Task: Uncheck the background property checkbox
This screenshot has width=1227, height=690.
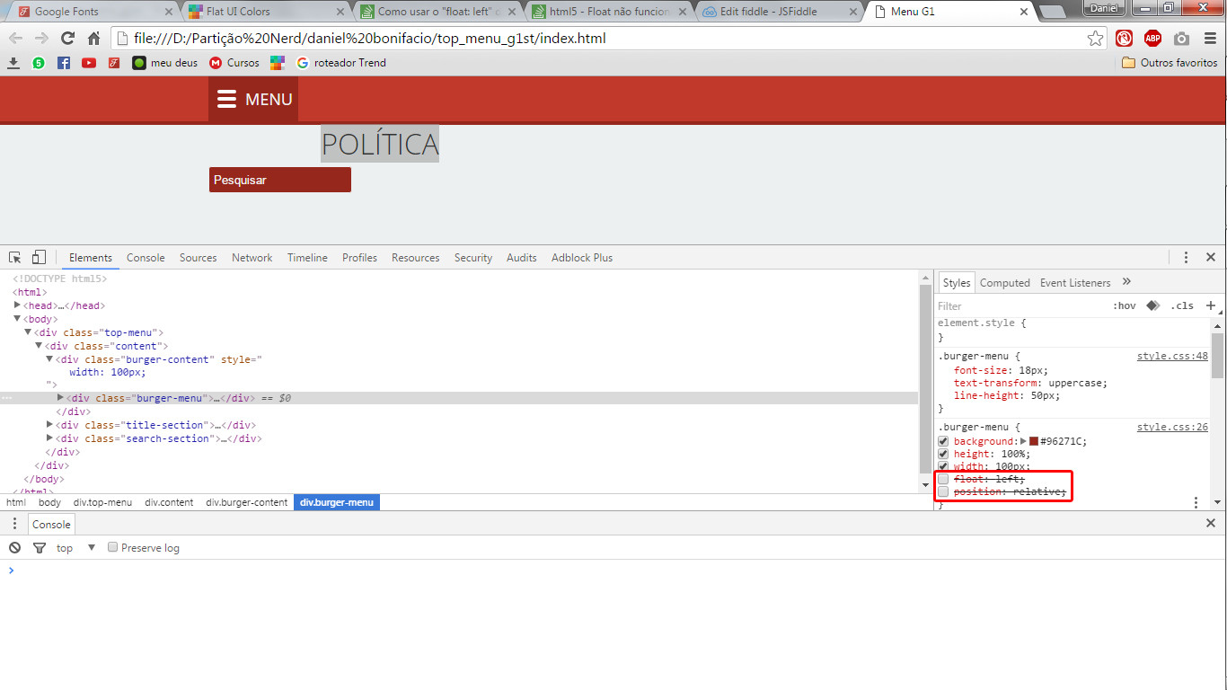Action: [943, 441]
